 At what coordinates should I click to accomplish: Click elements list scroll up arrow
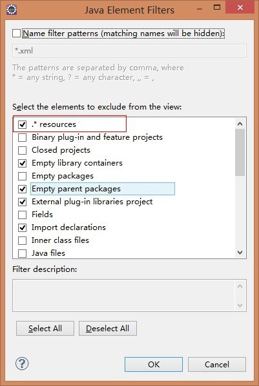[x=240, y=124]
